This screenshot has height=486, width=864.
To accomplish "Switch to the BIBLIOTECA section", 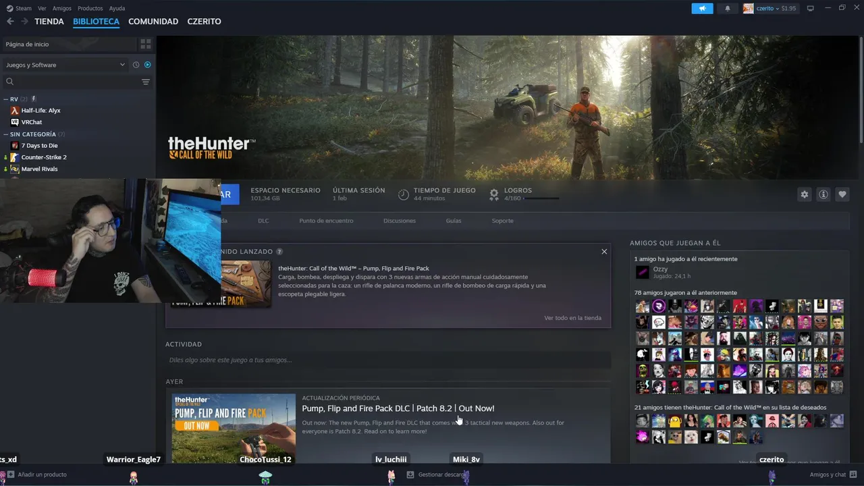I will pyautogui.click(x=96, y=22).
